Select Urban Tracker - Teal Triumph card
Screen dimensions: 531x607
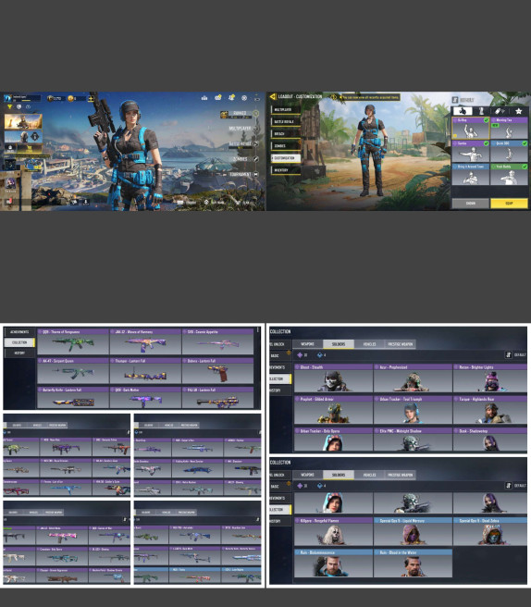(x=413, y=410)
